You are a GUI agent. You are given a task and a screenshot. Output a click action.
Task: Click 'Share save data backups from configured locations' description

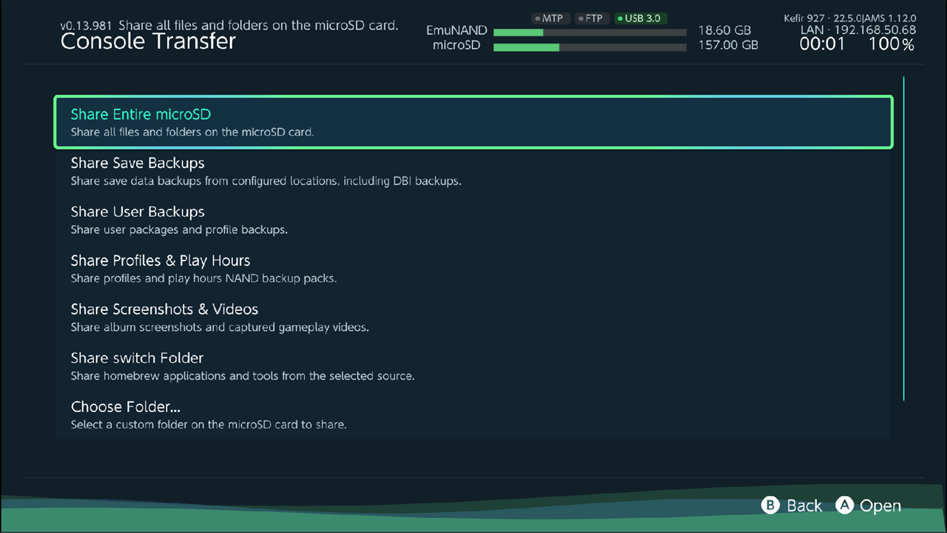tap(266, 181)
